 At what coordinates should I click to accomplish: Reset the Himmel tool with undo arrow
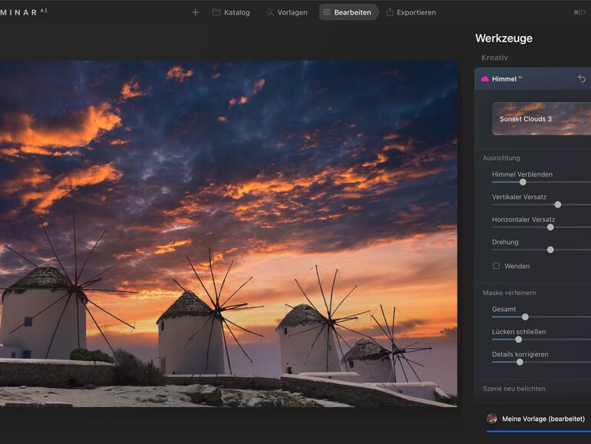pos(582,78)
